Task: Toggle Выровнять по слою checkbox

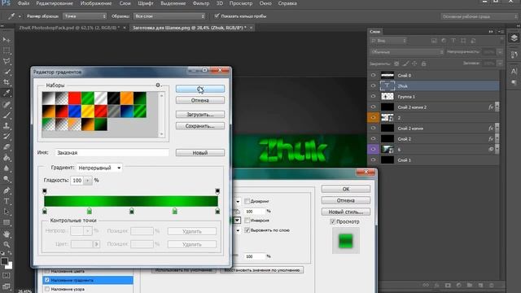Action: pos(247,230)
